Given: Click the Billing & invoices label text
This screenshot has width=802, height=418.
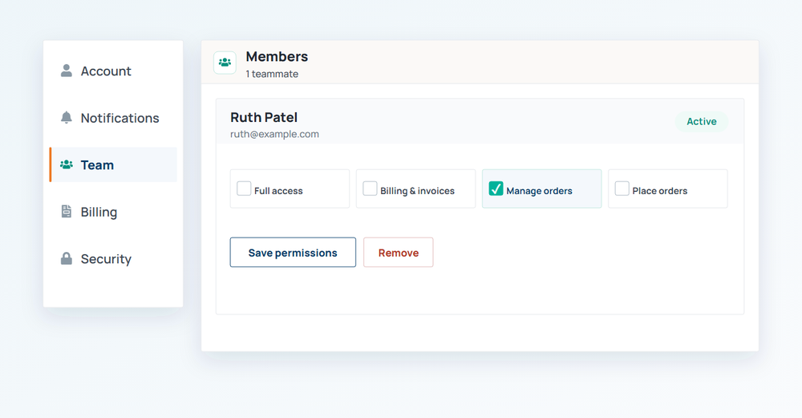Looking at the screenshot, I should tap(417, 191).
